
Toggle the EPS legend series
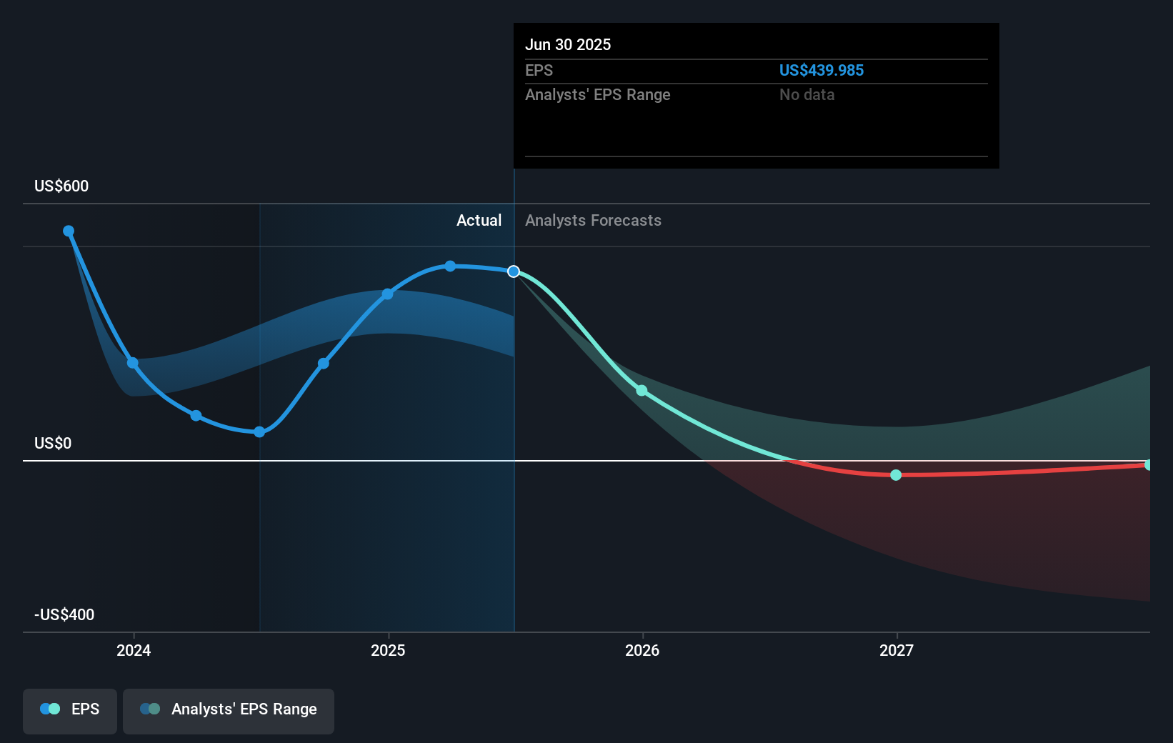70,711
